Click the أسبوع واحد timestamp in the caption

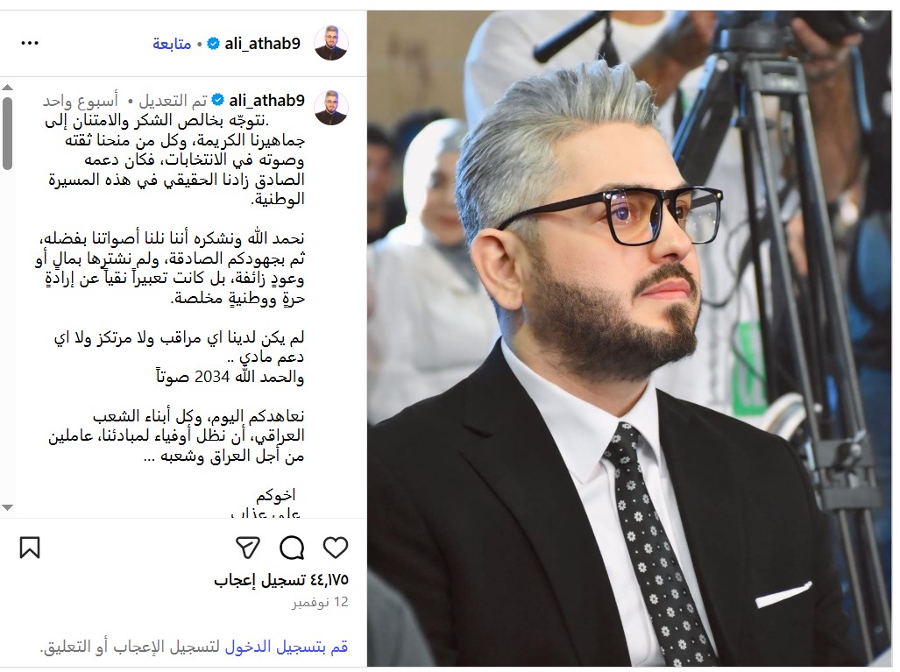pyautogui.click(x=81, y=101)
